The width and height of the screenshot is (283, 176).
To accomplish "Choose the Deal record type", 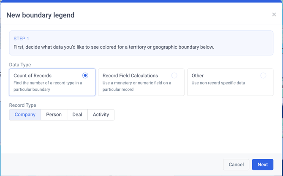I will coord(77,115).
